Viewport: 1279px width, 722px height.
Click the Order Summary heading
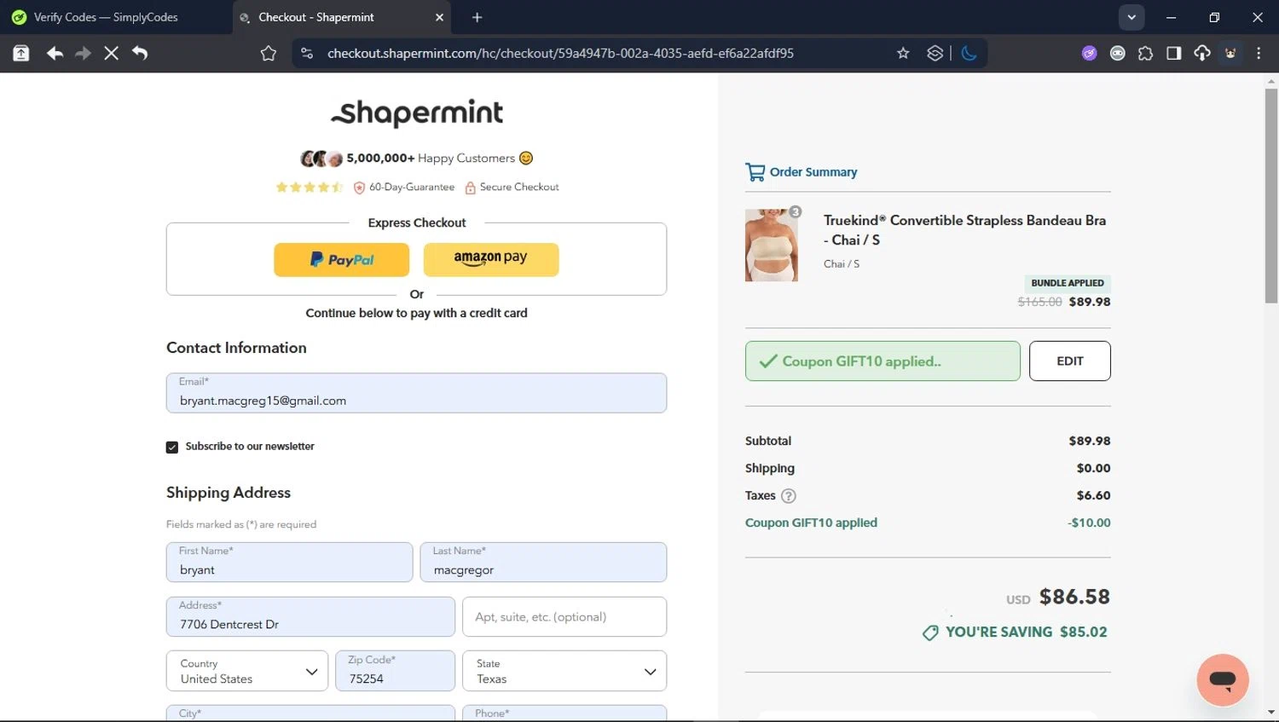pos(813,172)
